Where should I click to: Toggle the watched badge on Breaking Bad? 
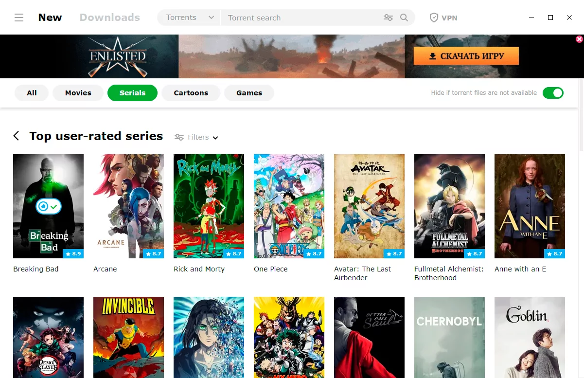pos(48,206)
